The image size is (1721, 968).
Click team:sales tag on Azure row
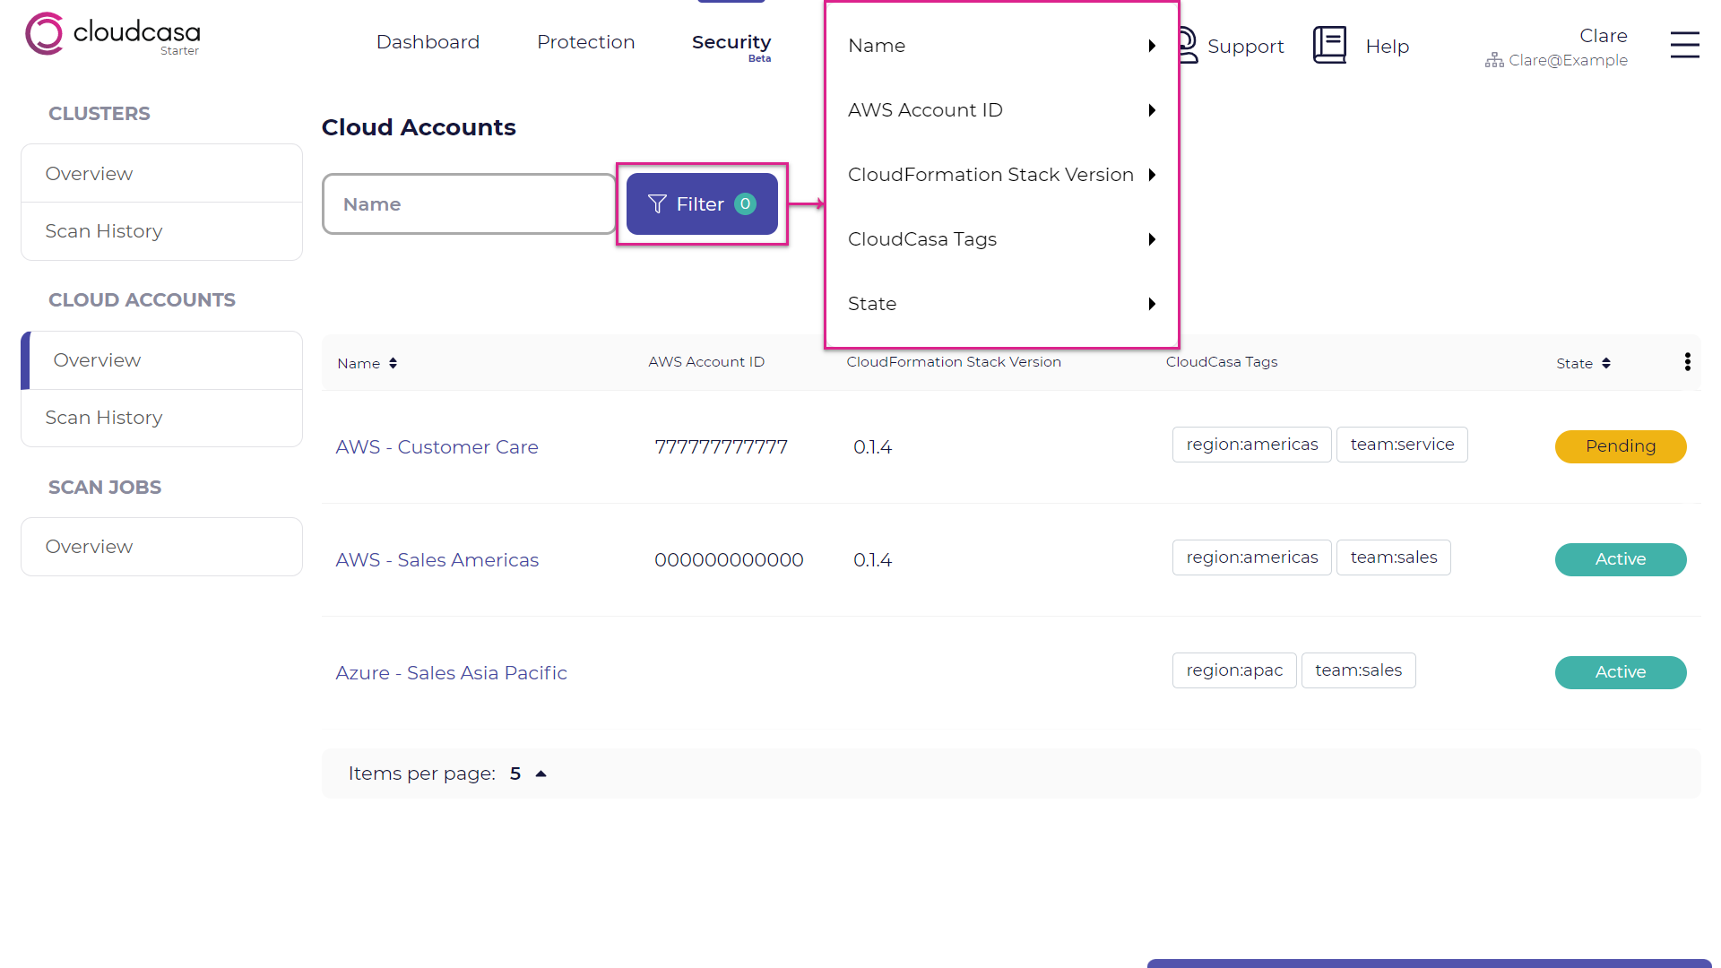point(1358,670)
